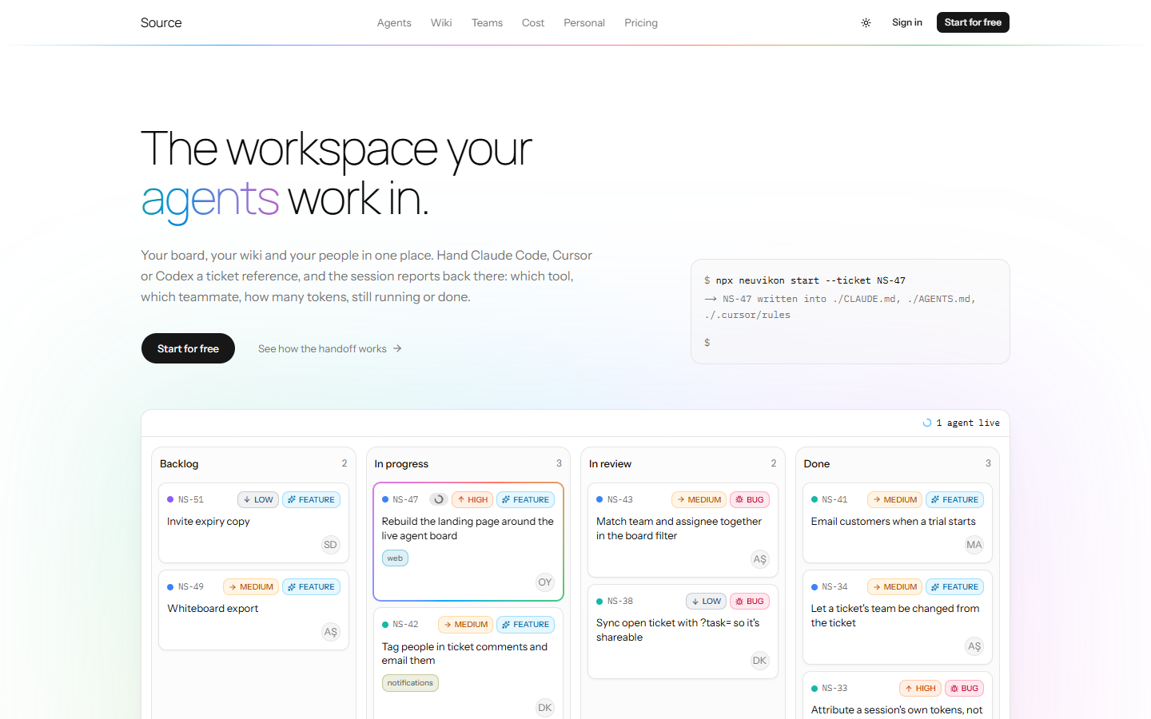Click the web label on NS-47 card
The width and height of the screenshot is (1151, 719).
click(395, 558)
